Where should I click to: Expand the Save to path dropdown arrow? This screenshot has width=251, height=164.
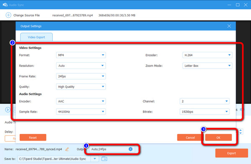pos(95,159)
